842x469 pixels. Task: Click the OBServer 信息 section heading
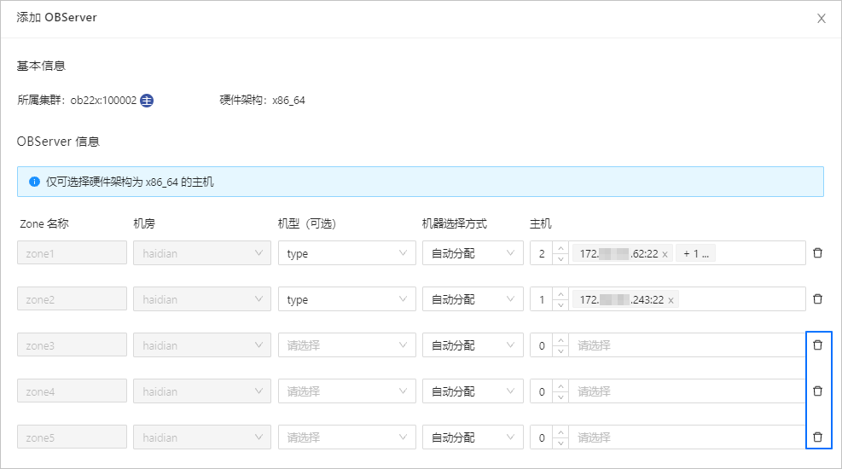pos(58,142)
